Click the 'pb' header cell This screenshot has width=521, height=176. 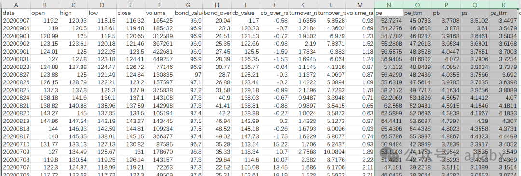click(446, 13)
